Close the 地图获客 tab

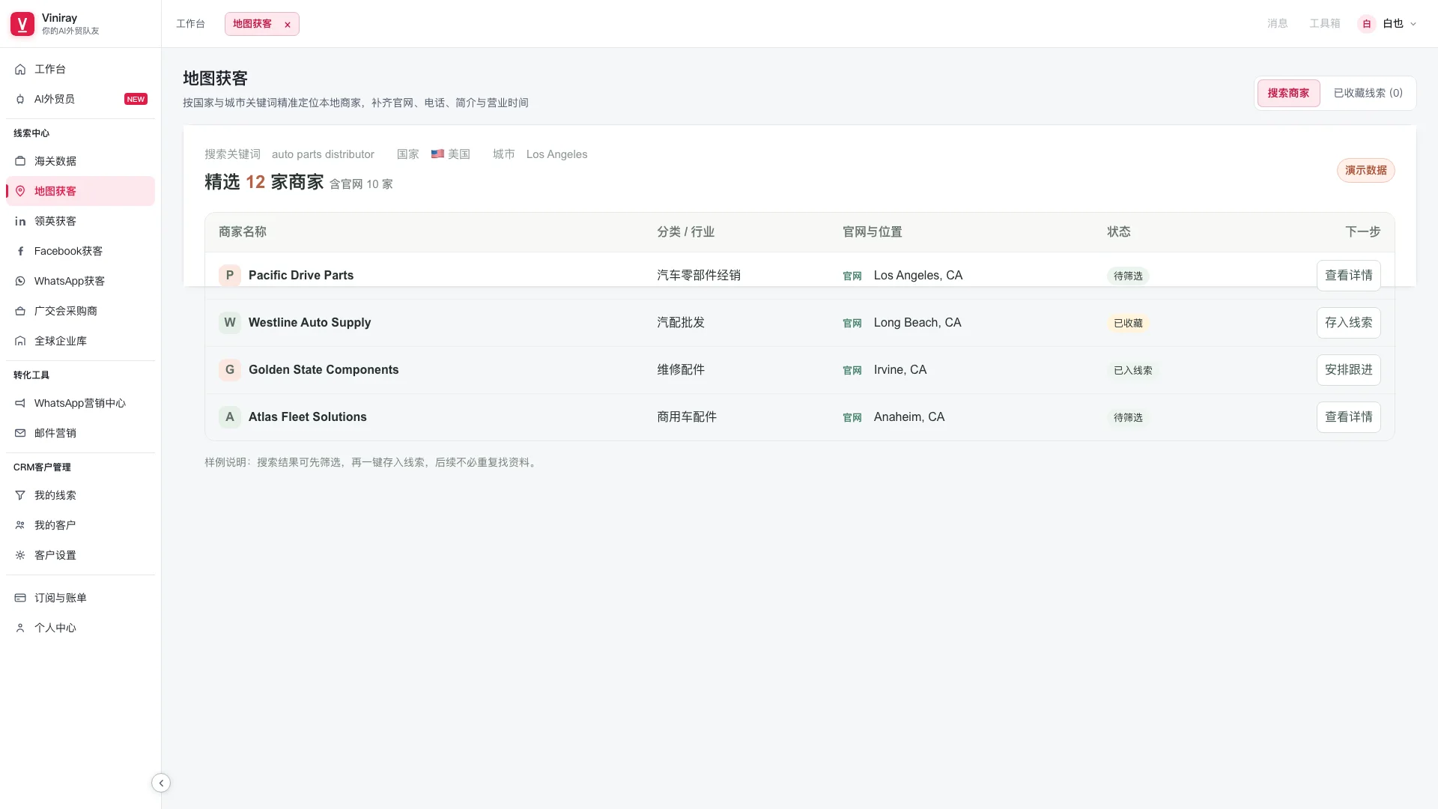[x=288, y=25]
